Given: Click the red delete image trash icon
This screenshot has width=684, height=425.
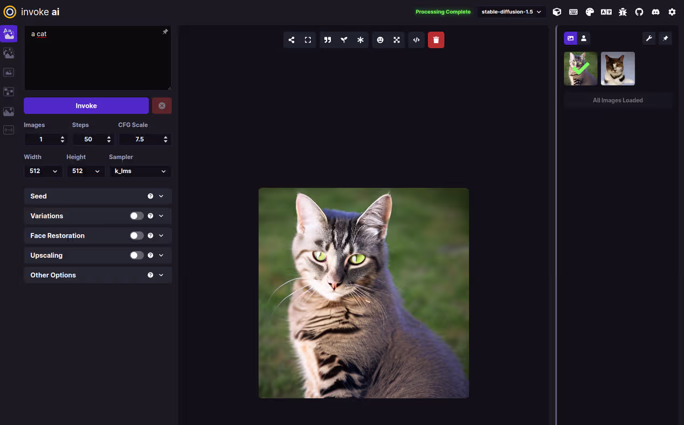Looking at the screenshot, I should 436,40.
